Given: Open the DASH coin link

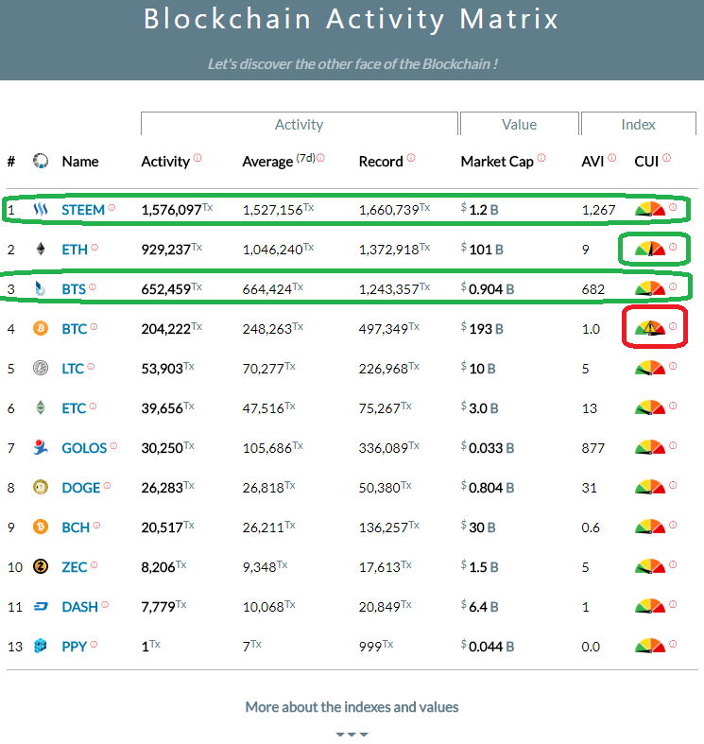Looking at the screenshot, I should 79,607.
